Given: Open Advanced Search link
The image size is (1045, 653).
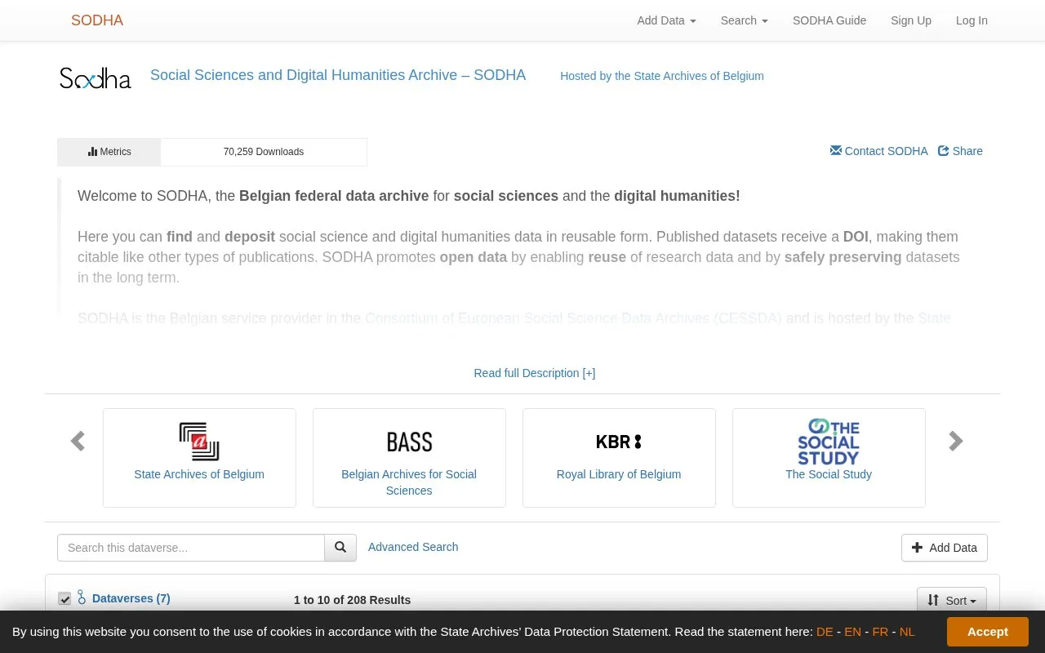Looking at the screenshot, I should 413,547.
